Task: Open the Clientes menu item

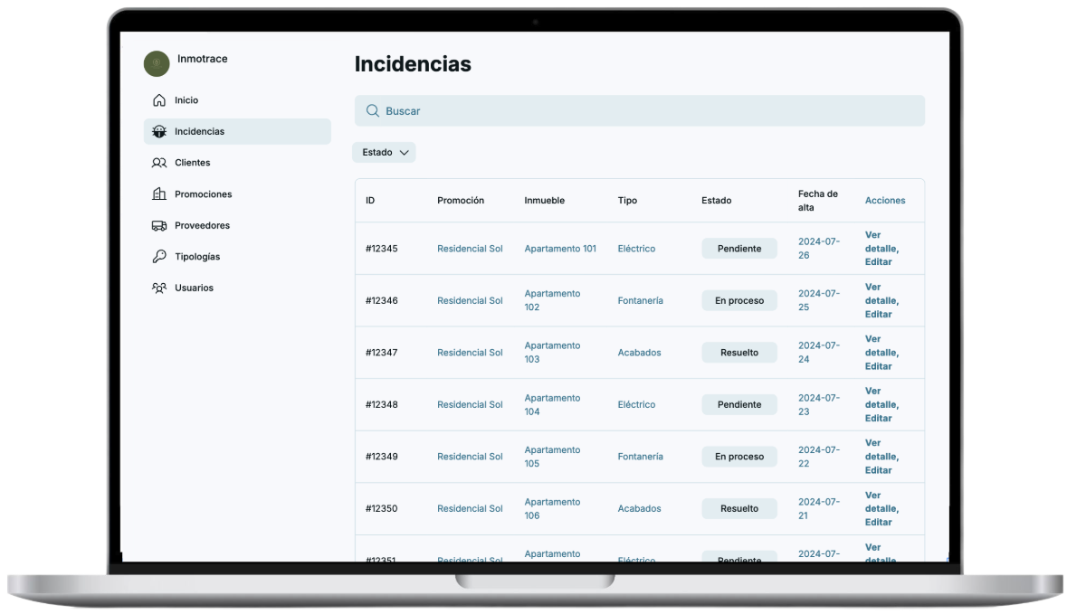Action: 192,163
